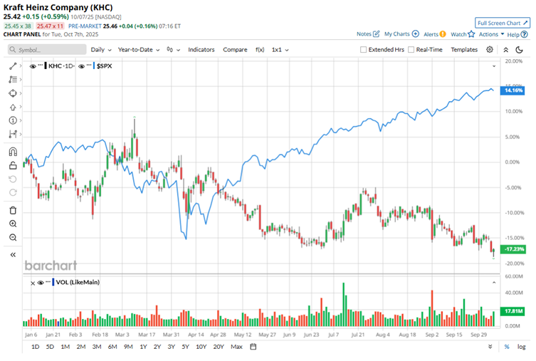Open the chart type bar-style dropdown
The width and height of the screenshot is (536, 361).
(x=173, y=50)
